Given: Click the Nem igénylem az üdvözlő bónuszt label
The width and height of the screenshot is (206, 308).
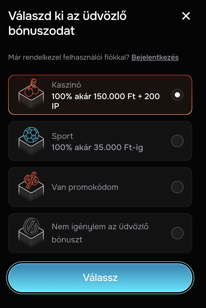Looking at the screenshot, I should [x=100, y=233].
